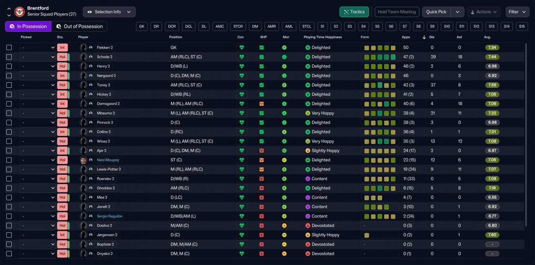This screenshot has height=265, width=535.
Task: Tick the selection checkbox for Schade
Action: [x=9, y=57]
